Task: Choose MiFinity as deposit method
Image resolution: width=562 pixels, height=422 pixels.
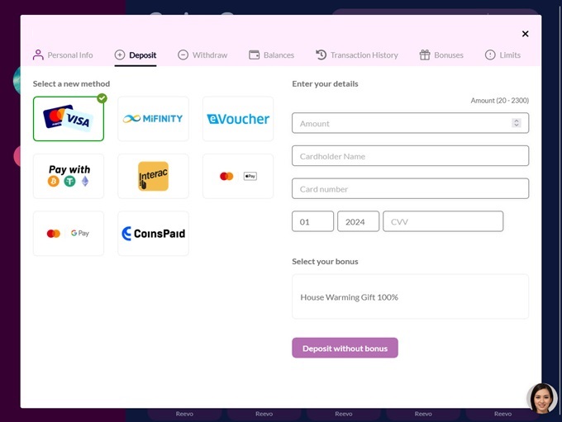Action: [153, 119]
